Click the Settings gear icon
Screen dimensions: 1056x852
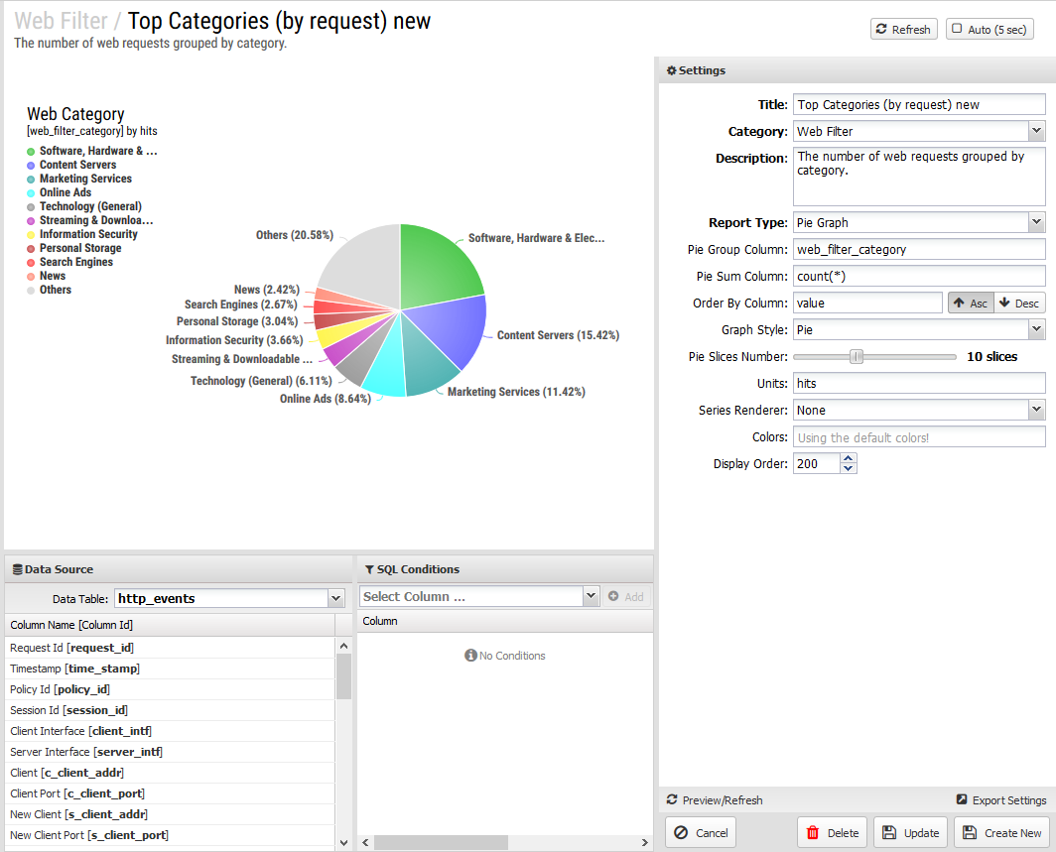671,70
